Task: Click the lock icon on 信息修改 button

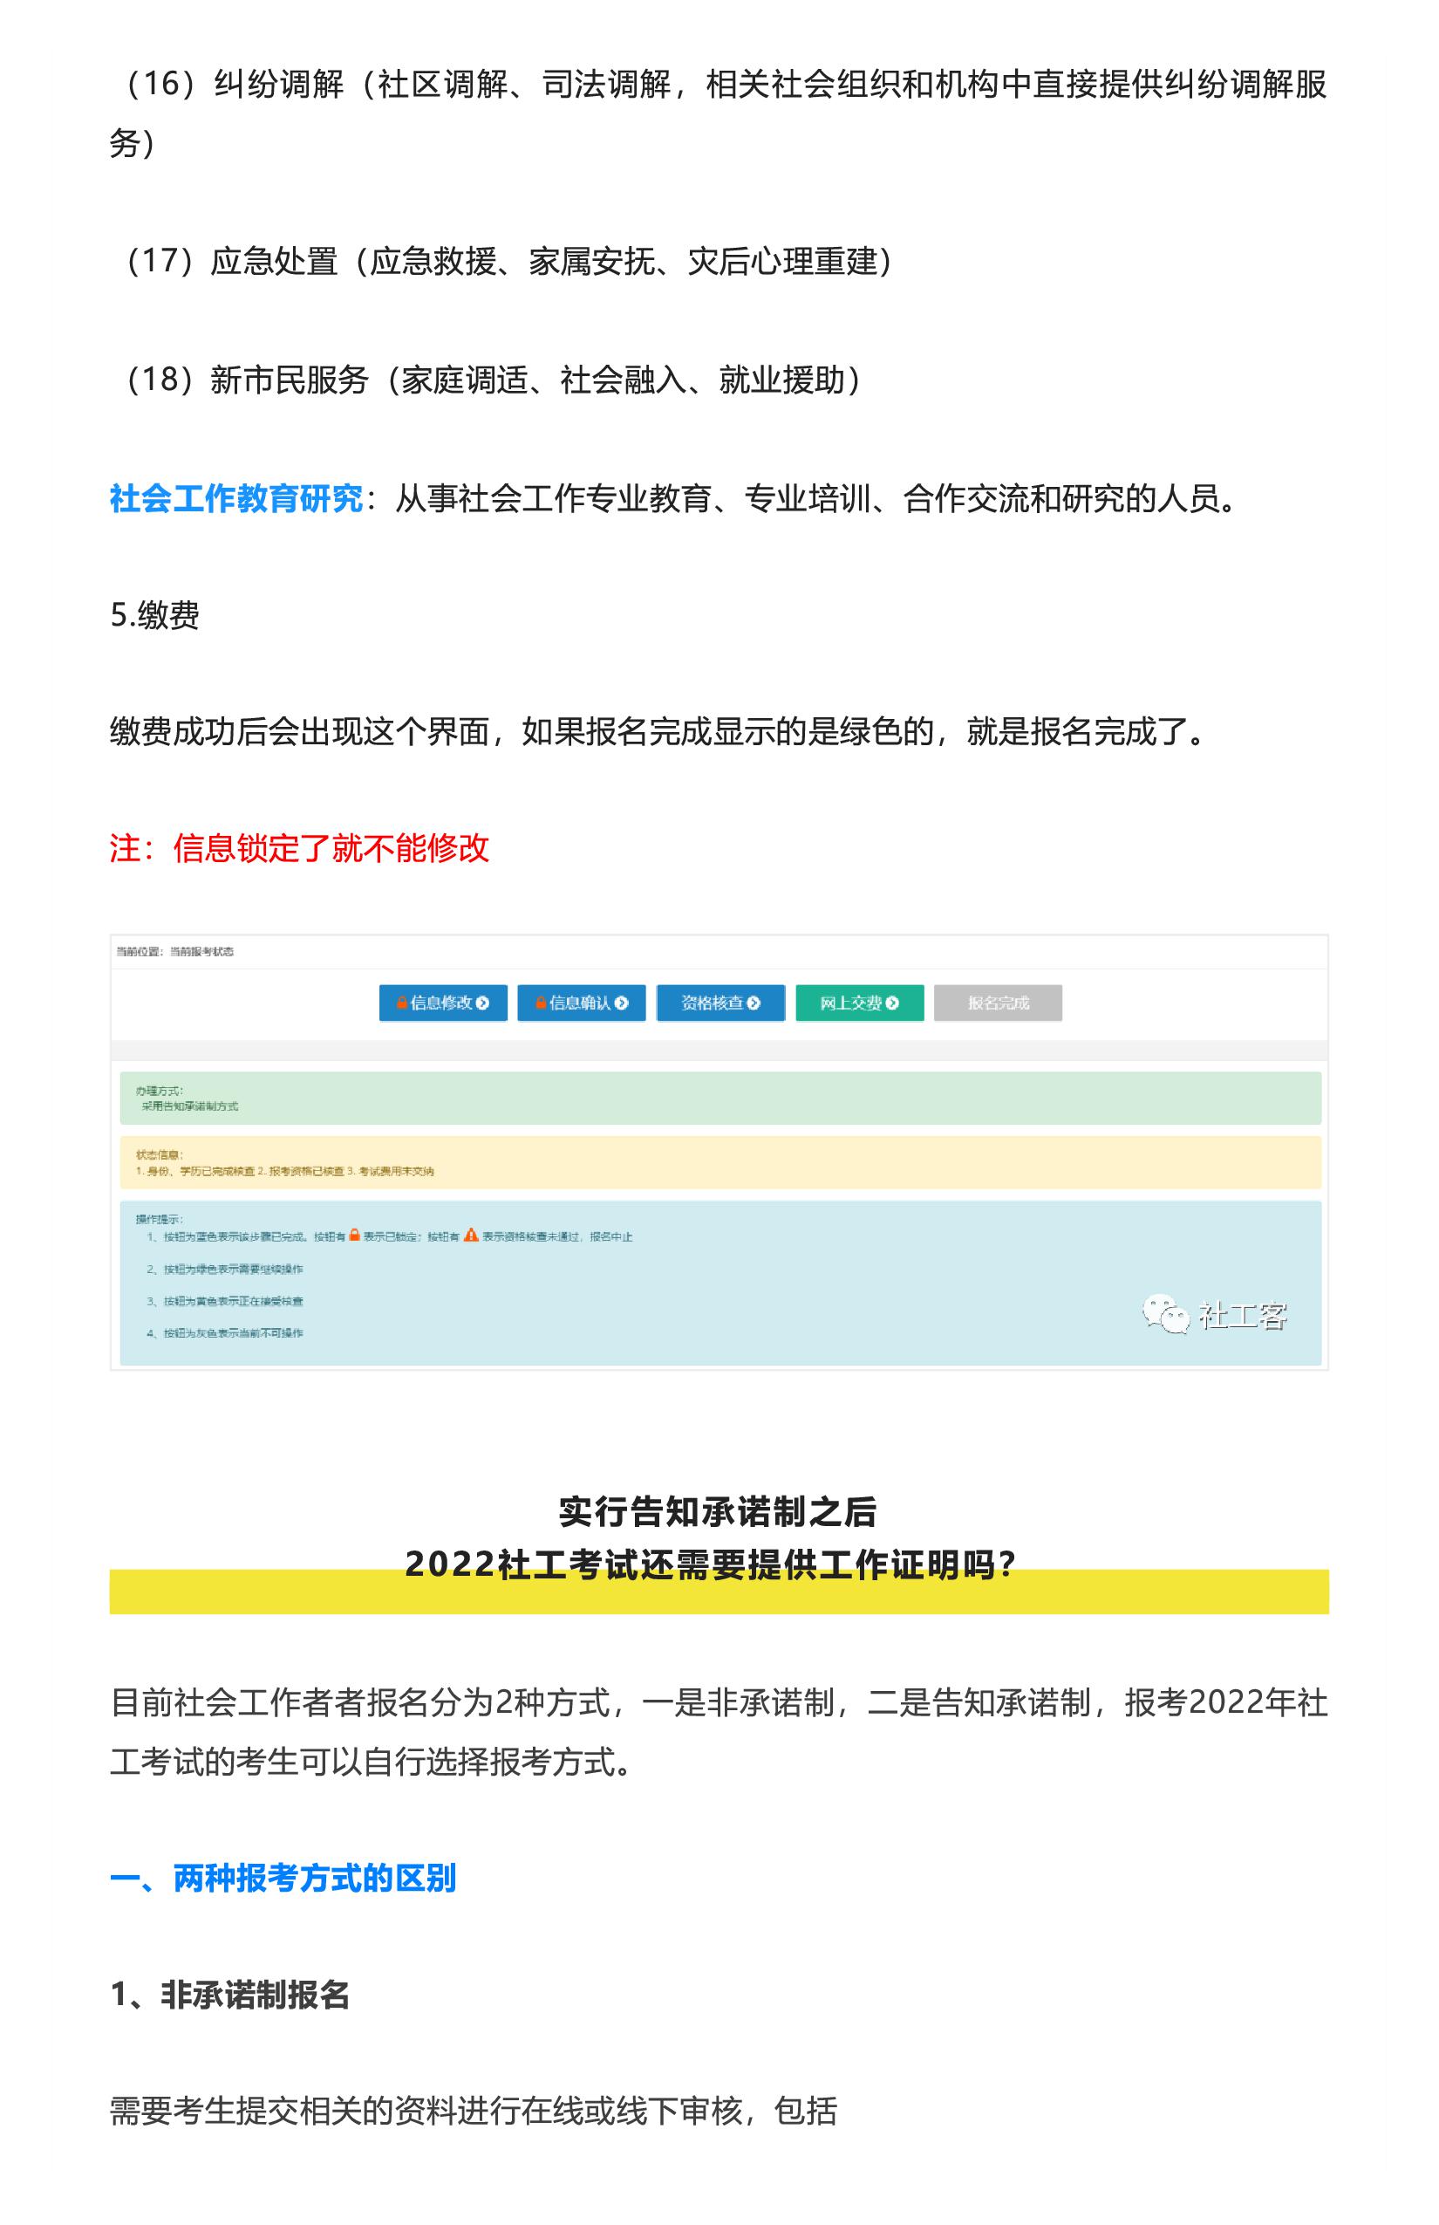Action: 402,1003
